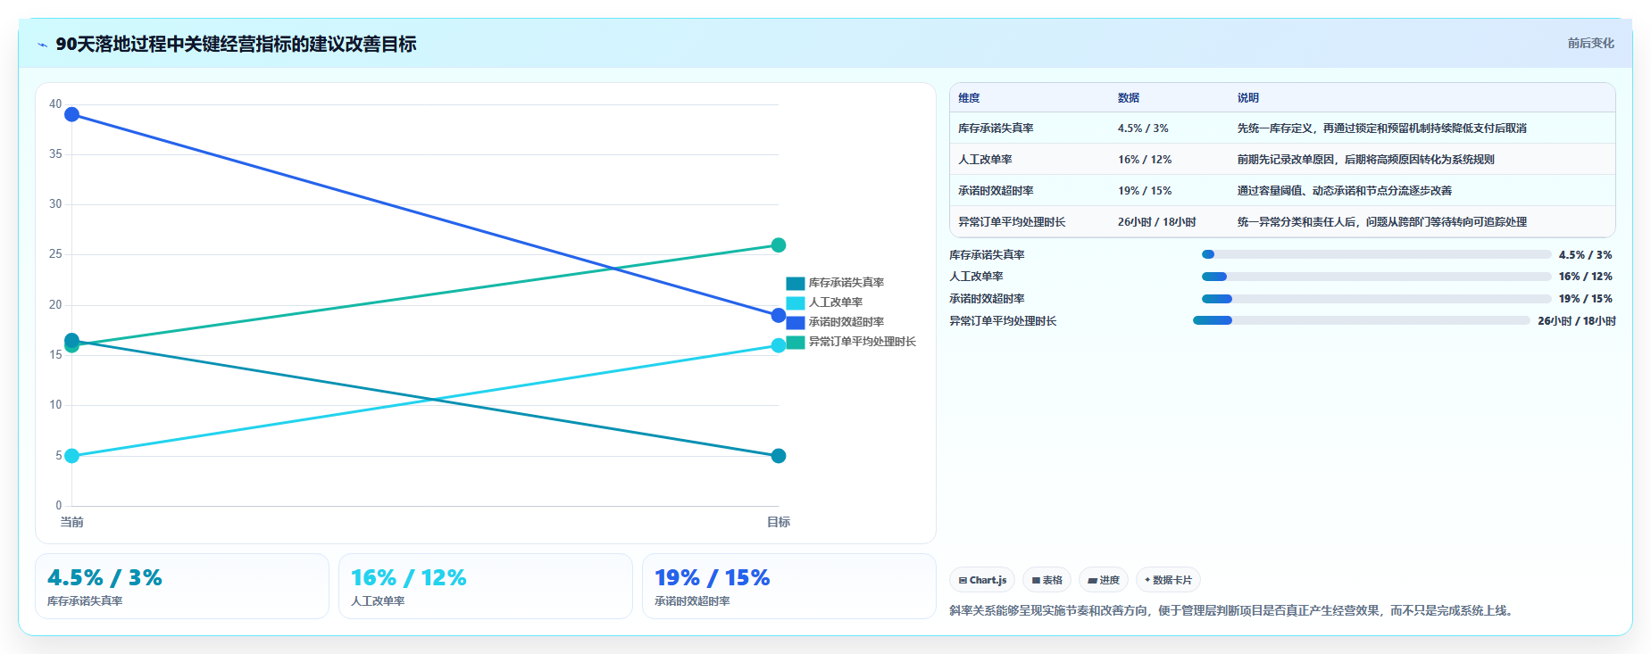Click y-axis tick label 25
1651x654 pixels.
55,254
